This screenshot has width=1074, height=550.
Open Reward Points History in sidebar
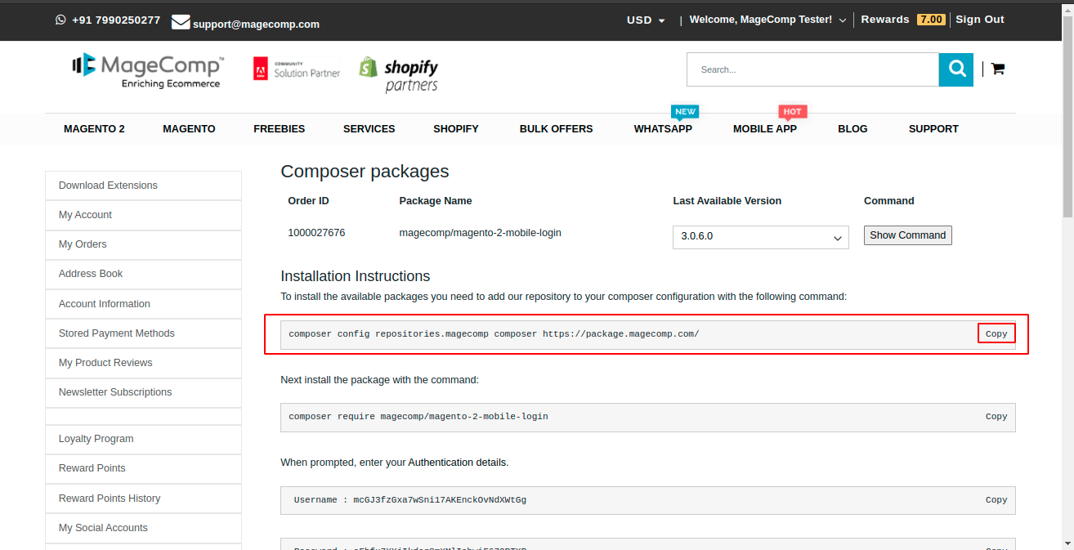coord(110,499)
